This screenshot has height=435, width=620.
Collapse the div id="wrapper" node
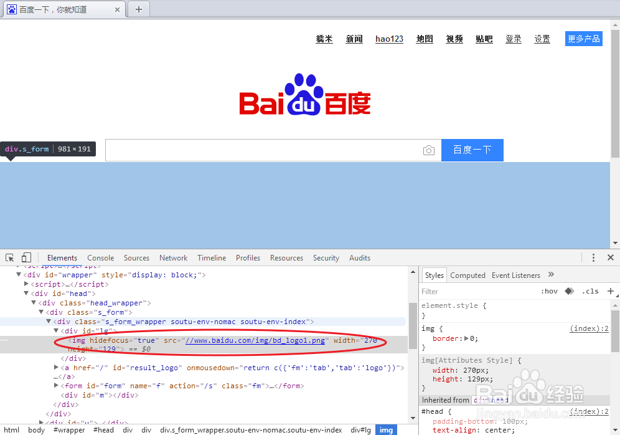tap(19, 274)
